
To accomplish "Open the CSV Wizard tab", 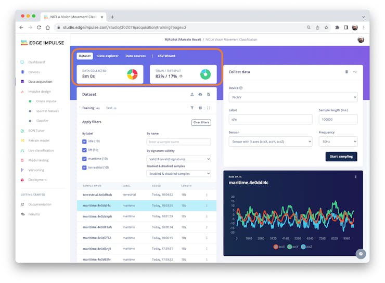I will click(166, 56).
